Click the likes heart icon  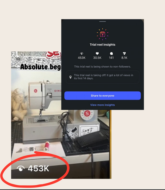point(97,53)
